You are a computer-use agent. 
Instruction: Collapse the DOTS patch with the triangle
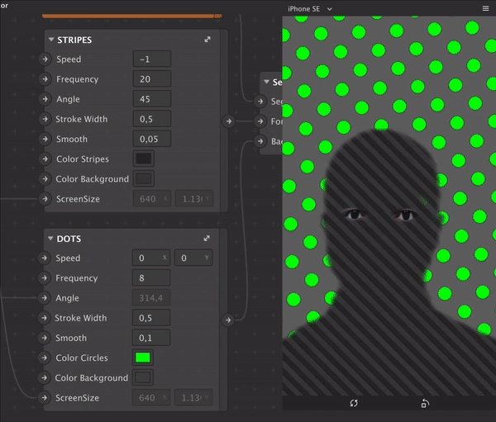[50, 239]
